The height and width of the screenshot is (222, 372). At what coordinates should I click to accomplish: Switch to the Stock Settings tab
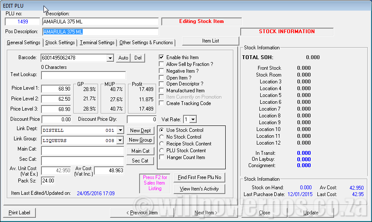(60, 43)
